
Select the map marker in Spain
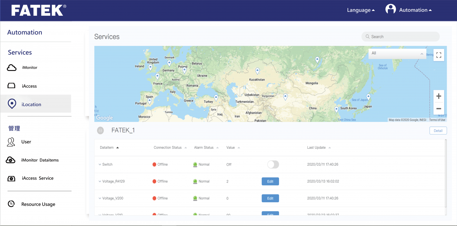point(149,101)
